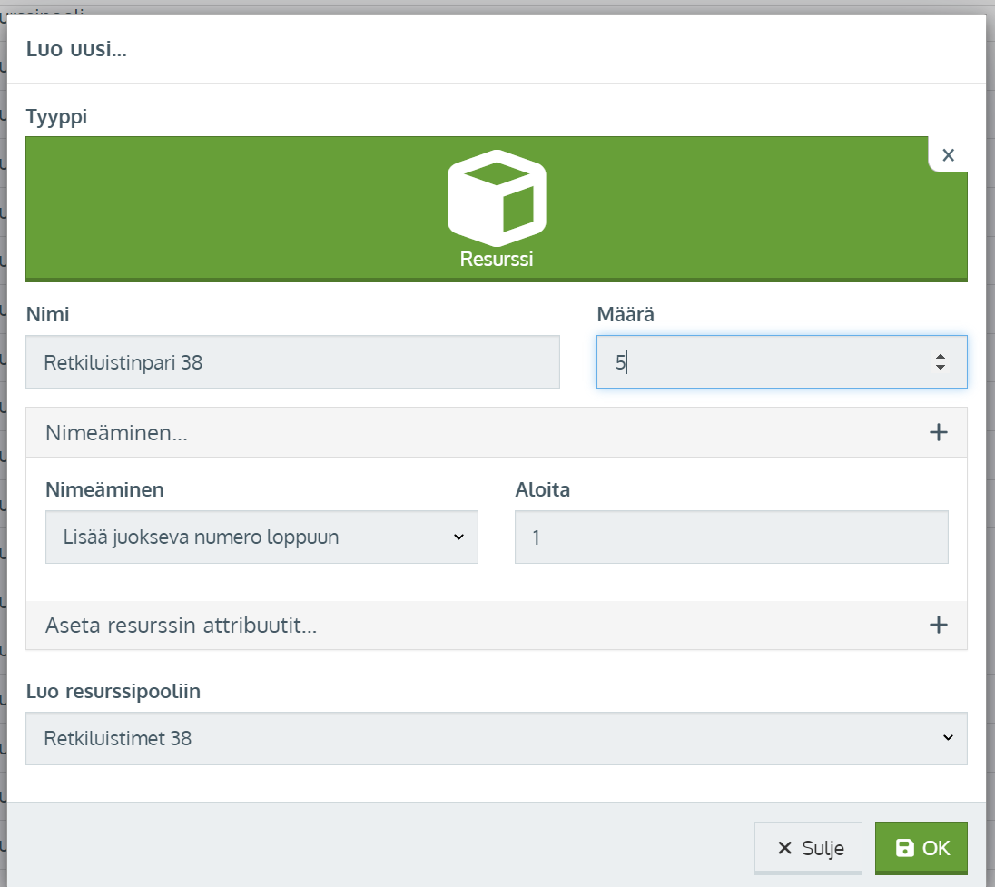The height and width of the screenshot is (887, 995).
Task: Click the chevron of the Retkiluistimet 38 selector
Action: pos(948,738)
